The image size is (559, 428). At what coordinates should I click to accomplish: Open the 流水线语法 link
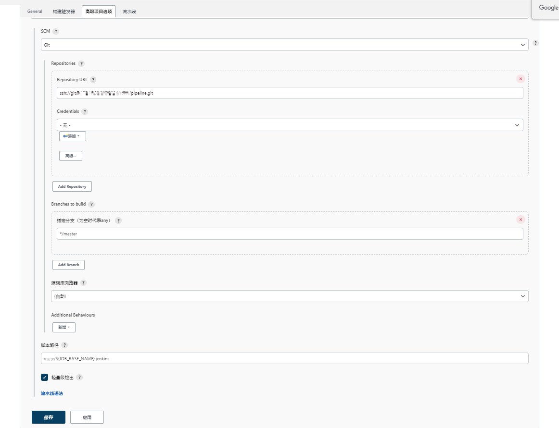[52, 393]
